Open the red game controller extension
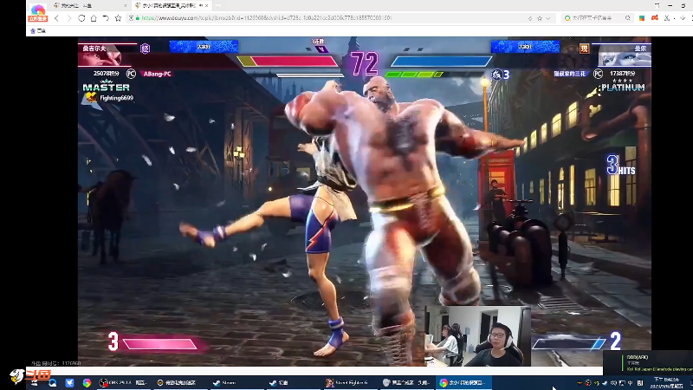Viewport: 693px width, 390px height. [x=655, y=18]
